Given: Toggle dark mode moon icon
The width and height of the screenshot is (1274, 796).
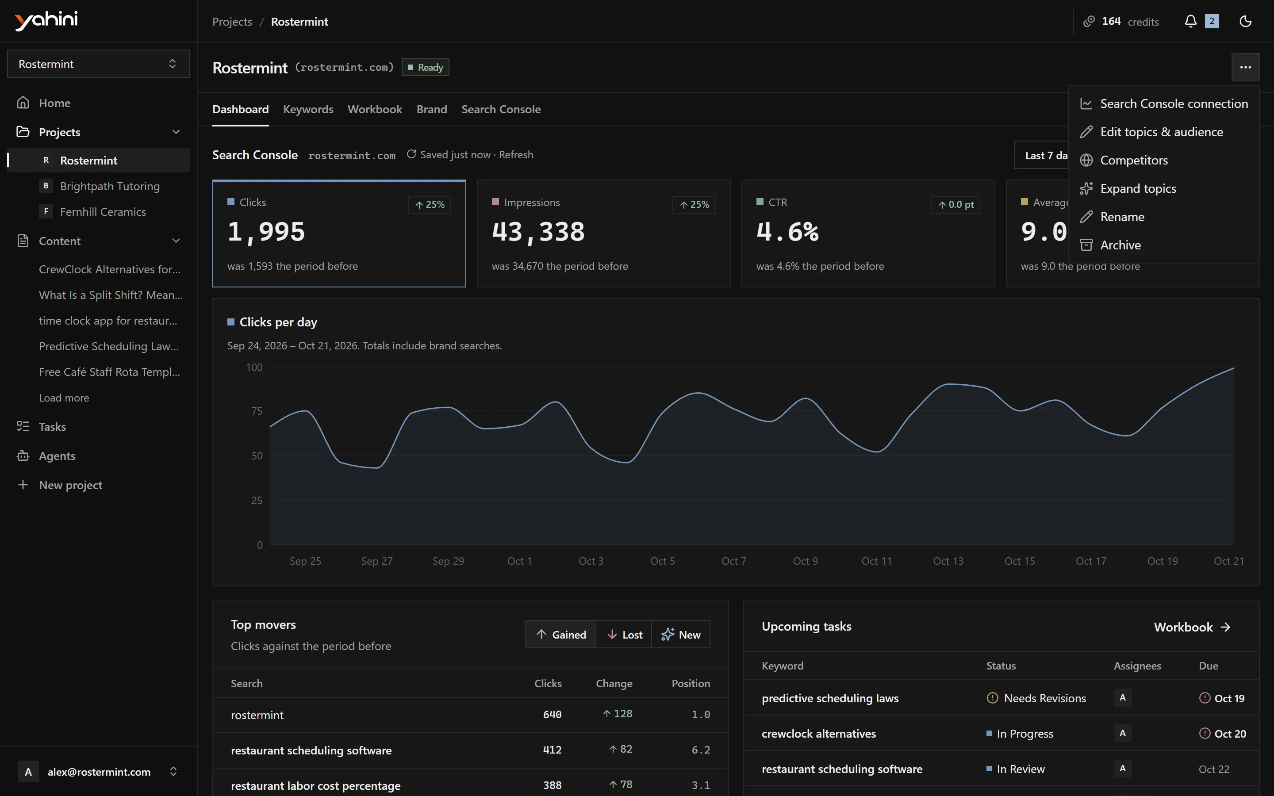Looking at the screenshot, I should point(1246,21).
